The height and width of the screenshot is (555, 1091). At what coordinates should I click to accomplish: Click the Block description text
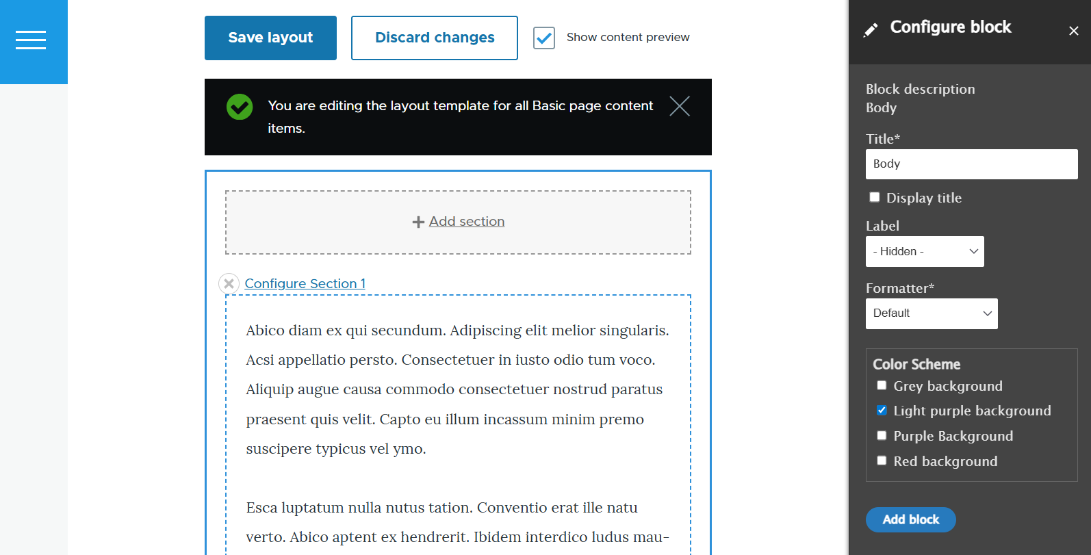[x=921, y=89]
